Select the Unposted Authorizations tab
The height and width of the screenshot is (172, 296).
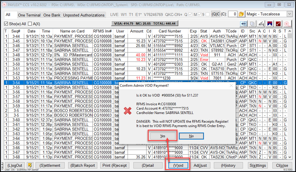[84, 15]
